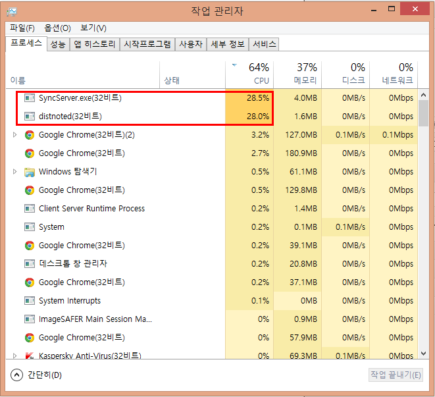Viewport: 435px width, 397px height.
Task: Click Chrome icon in the 127.0MB row
Action: 30,135
